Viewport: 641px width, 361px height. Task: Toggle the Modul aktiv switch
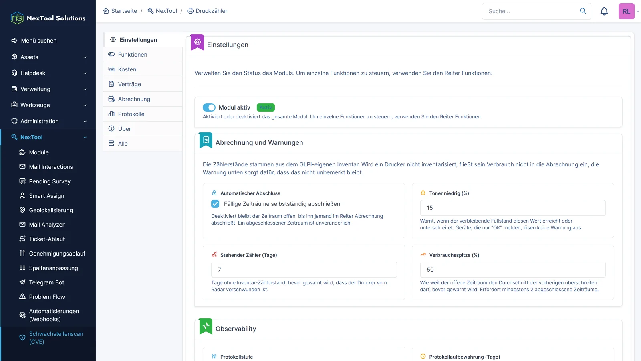point(209,107)
